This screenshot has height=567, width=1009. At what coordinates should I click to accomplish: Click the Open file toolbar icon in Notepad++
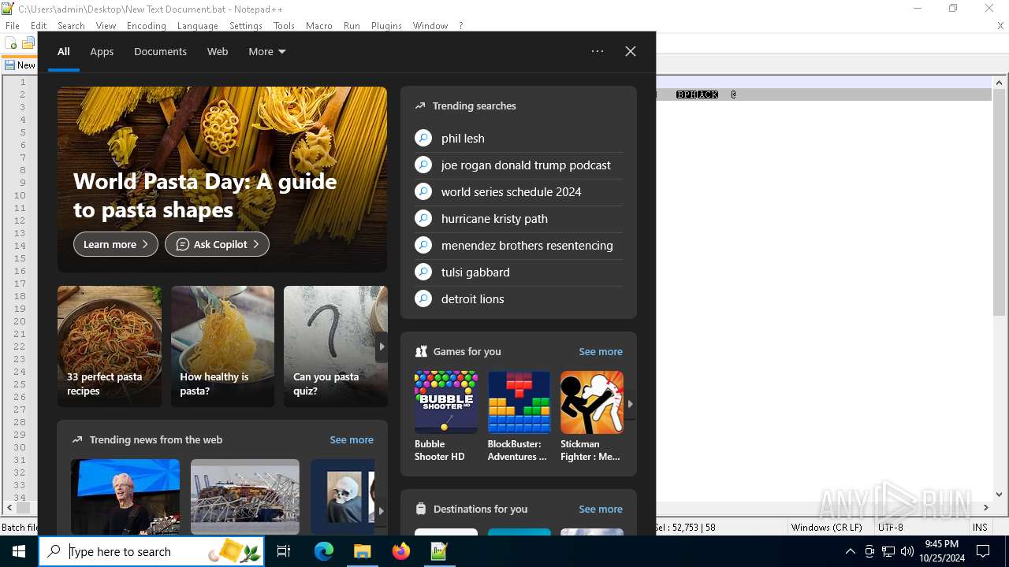29,43
